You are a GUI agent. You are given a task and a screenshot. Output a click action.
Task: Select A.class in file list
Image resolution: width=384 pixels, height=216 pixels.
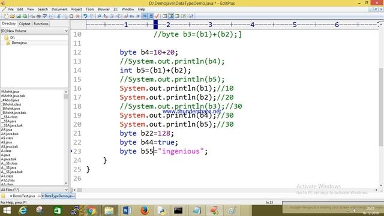[x=6, y=151]
